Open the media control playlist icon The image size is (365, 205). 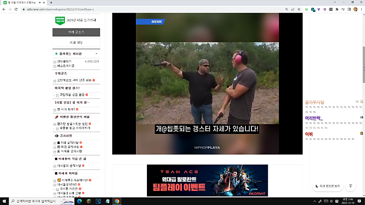pyautogui.click(x=343, y=9)
